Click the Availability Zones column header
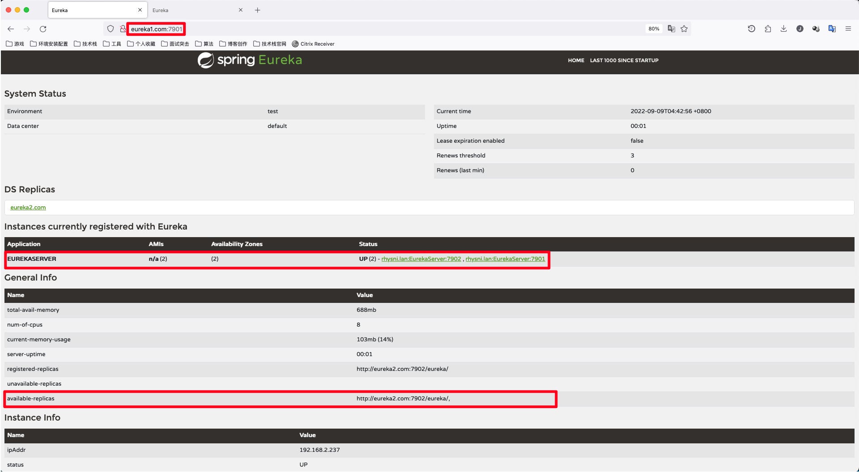This screenshot has height=472, width=859. (x=237, y=244)
